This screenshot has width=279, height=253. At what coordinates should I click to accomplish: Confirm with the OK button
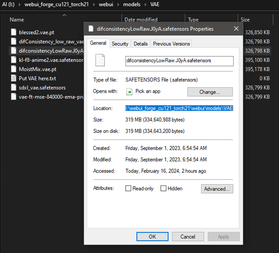pyautogui.click(x=152, y=237)
